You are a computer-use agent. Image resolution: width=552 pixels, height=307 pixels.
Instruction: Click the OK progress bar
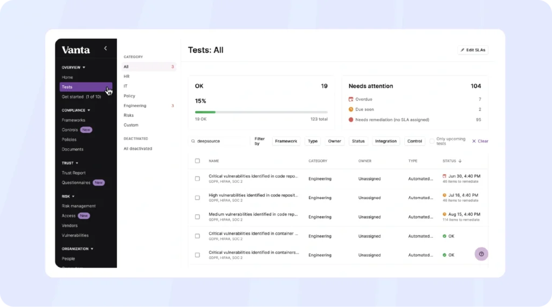pos(261,112)
